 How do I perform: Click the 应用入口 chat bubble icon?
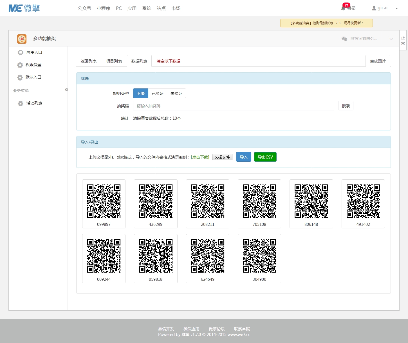tap(20, 53)
